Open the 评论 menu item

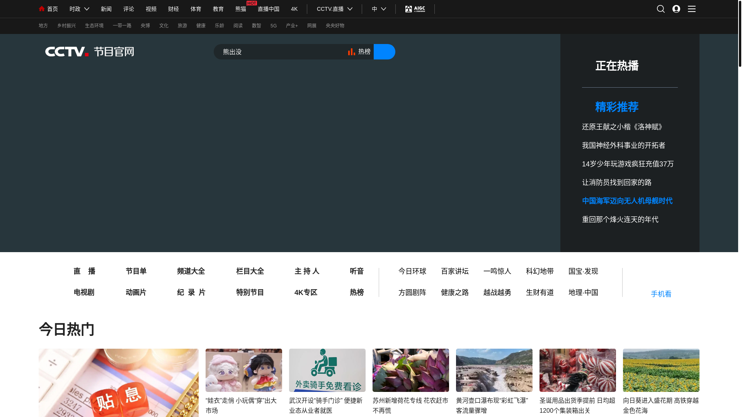pos(129,9)
